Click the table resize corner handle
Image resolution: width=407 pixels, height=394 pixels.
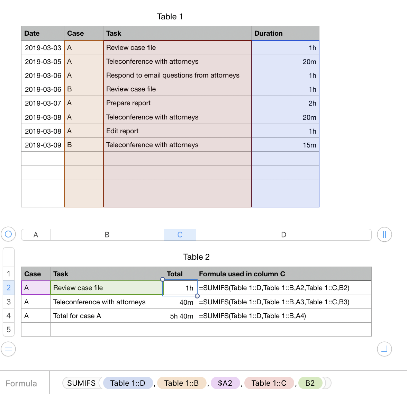[384, 349]
